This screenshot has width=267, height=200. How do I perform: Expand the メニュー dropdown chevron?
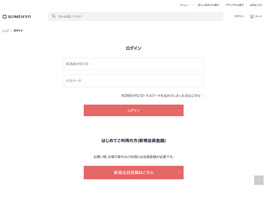pos(192,5)
